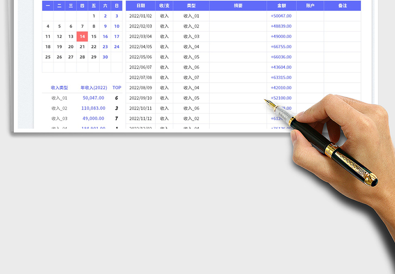Select the +66755.00 amount cell
This screenshot has height=274, width=395.
click(x=281, y=47)
